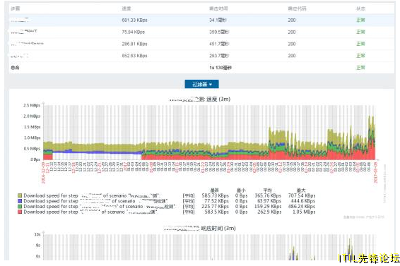Screen dimensions: 400x266
Task: Click the blue legend color swatch
Action: 20,201
